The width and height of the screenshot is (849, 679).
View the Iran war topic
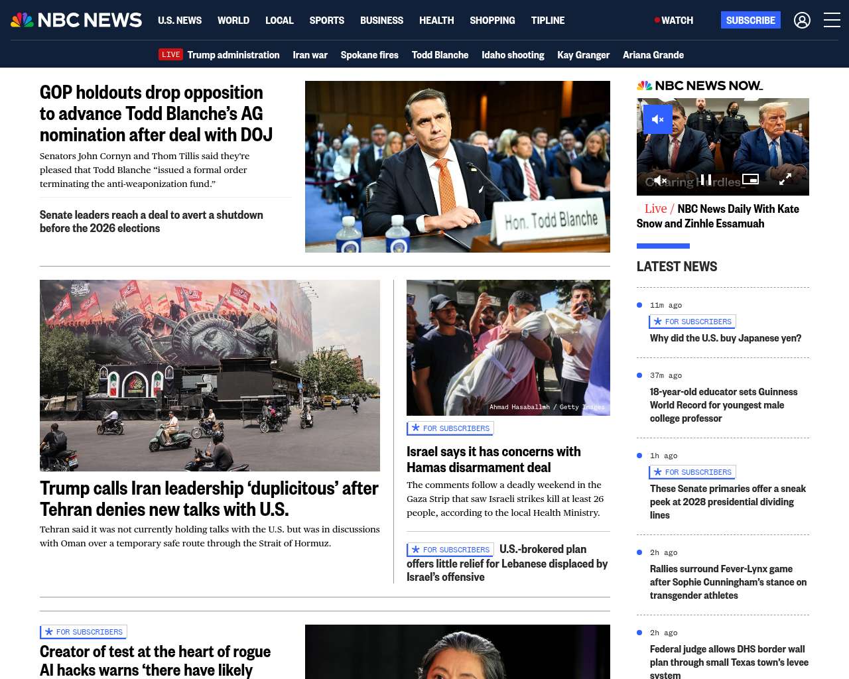coord(310,55)
